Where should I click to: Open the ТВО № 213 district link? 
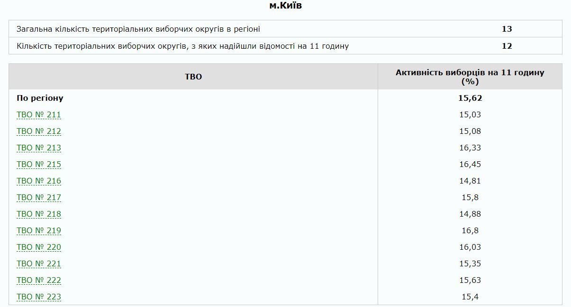click(39, 148)
